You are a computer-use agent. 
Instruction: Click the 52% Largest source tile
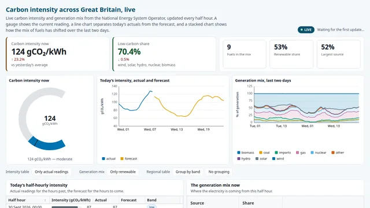click(339, 54)
